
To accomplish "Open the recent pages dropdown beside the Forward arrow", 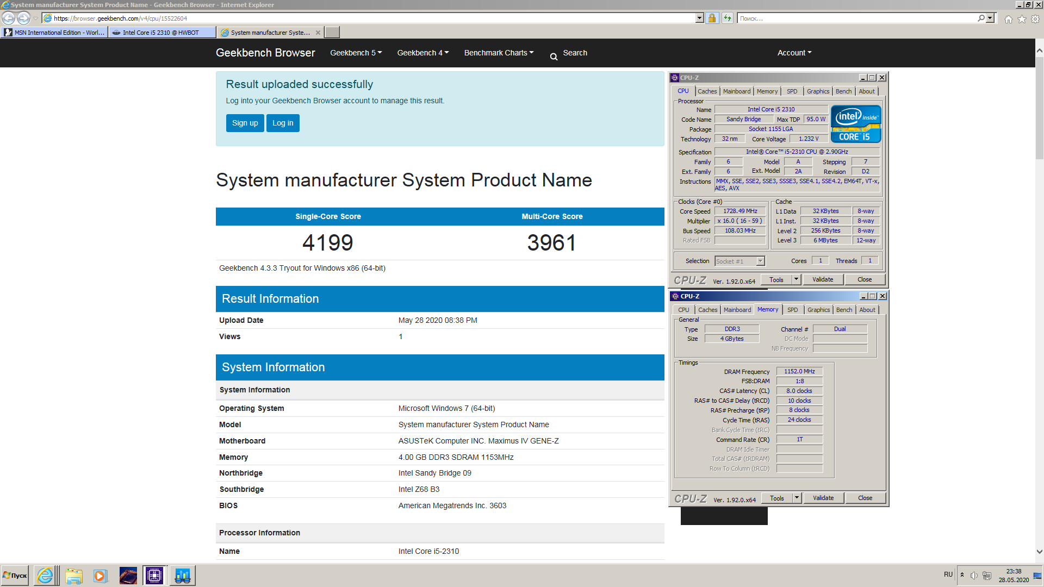I will point(36,18).
